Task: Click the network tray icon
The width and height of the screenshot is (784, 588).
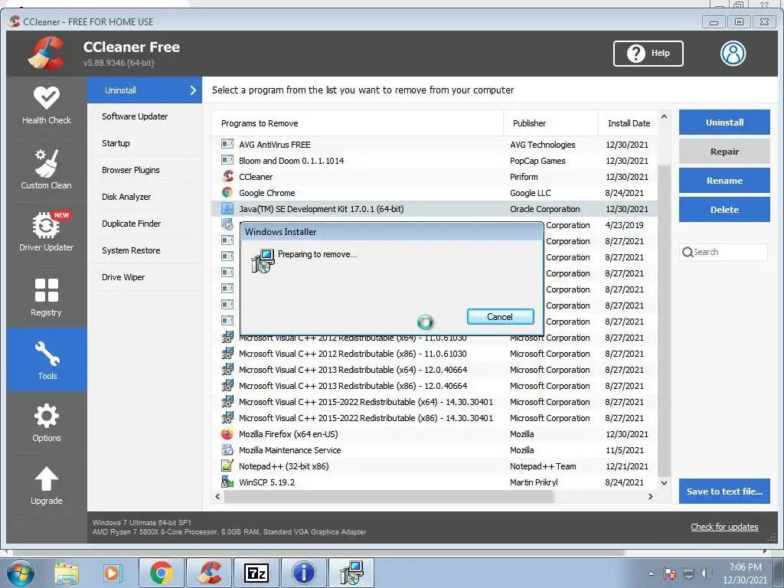Action: (688, 573)
